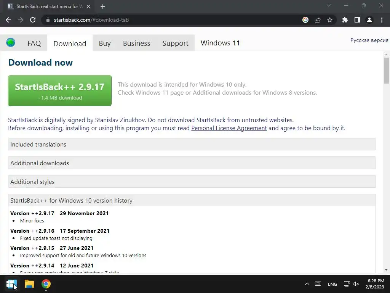Open File Explorer from taskbar

point(29,284)
